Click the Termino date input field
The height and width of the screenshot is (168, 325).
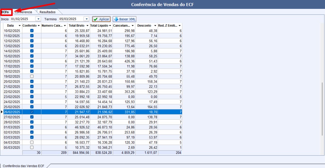tap(71, 19)
